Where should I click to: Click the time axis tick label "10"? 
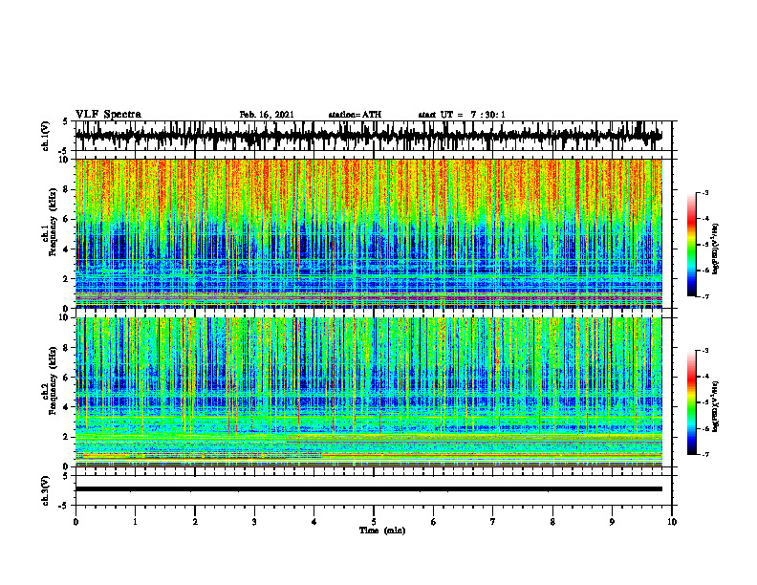672,522
